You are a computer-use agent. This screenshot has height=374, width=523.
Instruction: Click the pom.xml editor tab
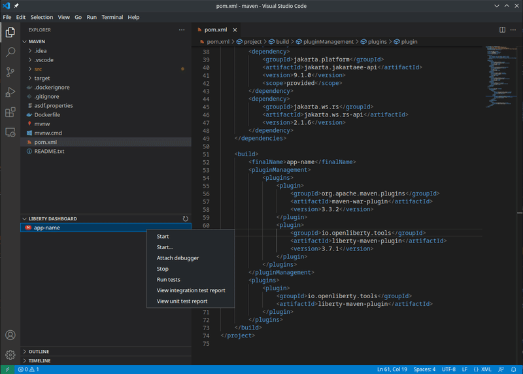tap(216, 29)
